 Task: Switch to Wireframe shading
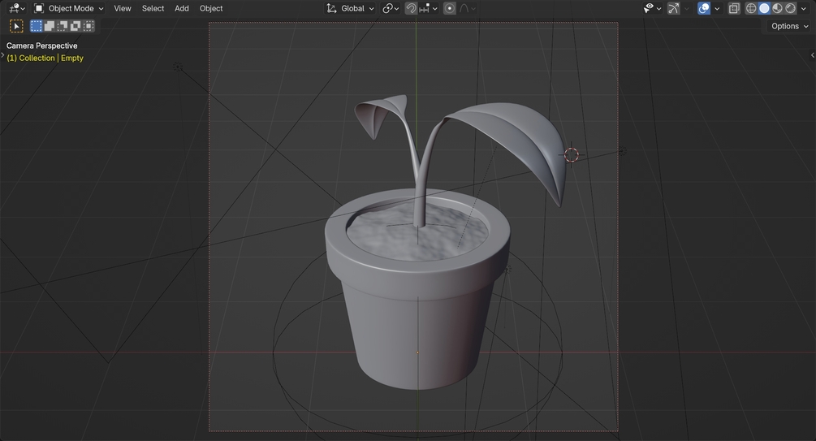point(751,8)
